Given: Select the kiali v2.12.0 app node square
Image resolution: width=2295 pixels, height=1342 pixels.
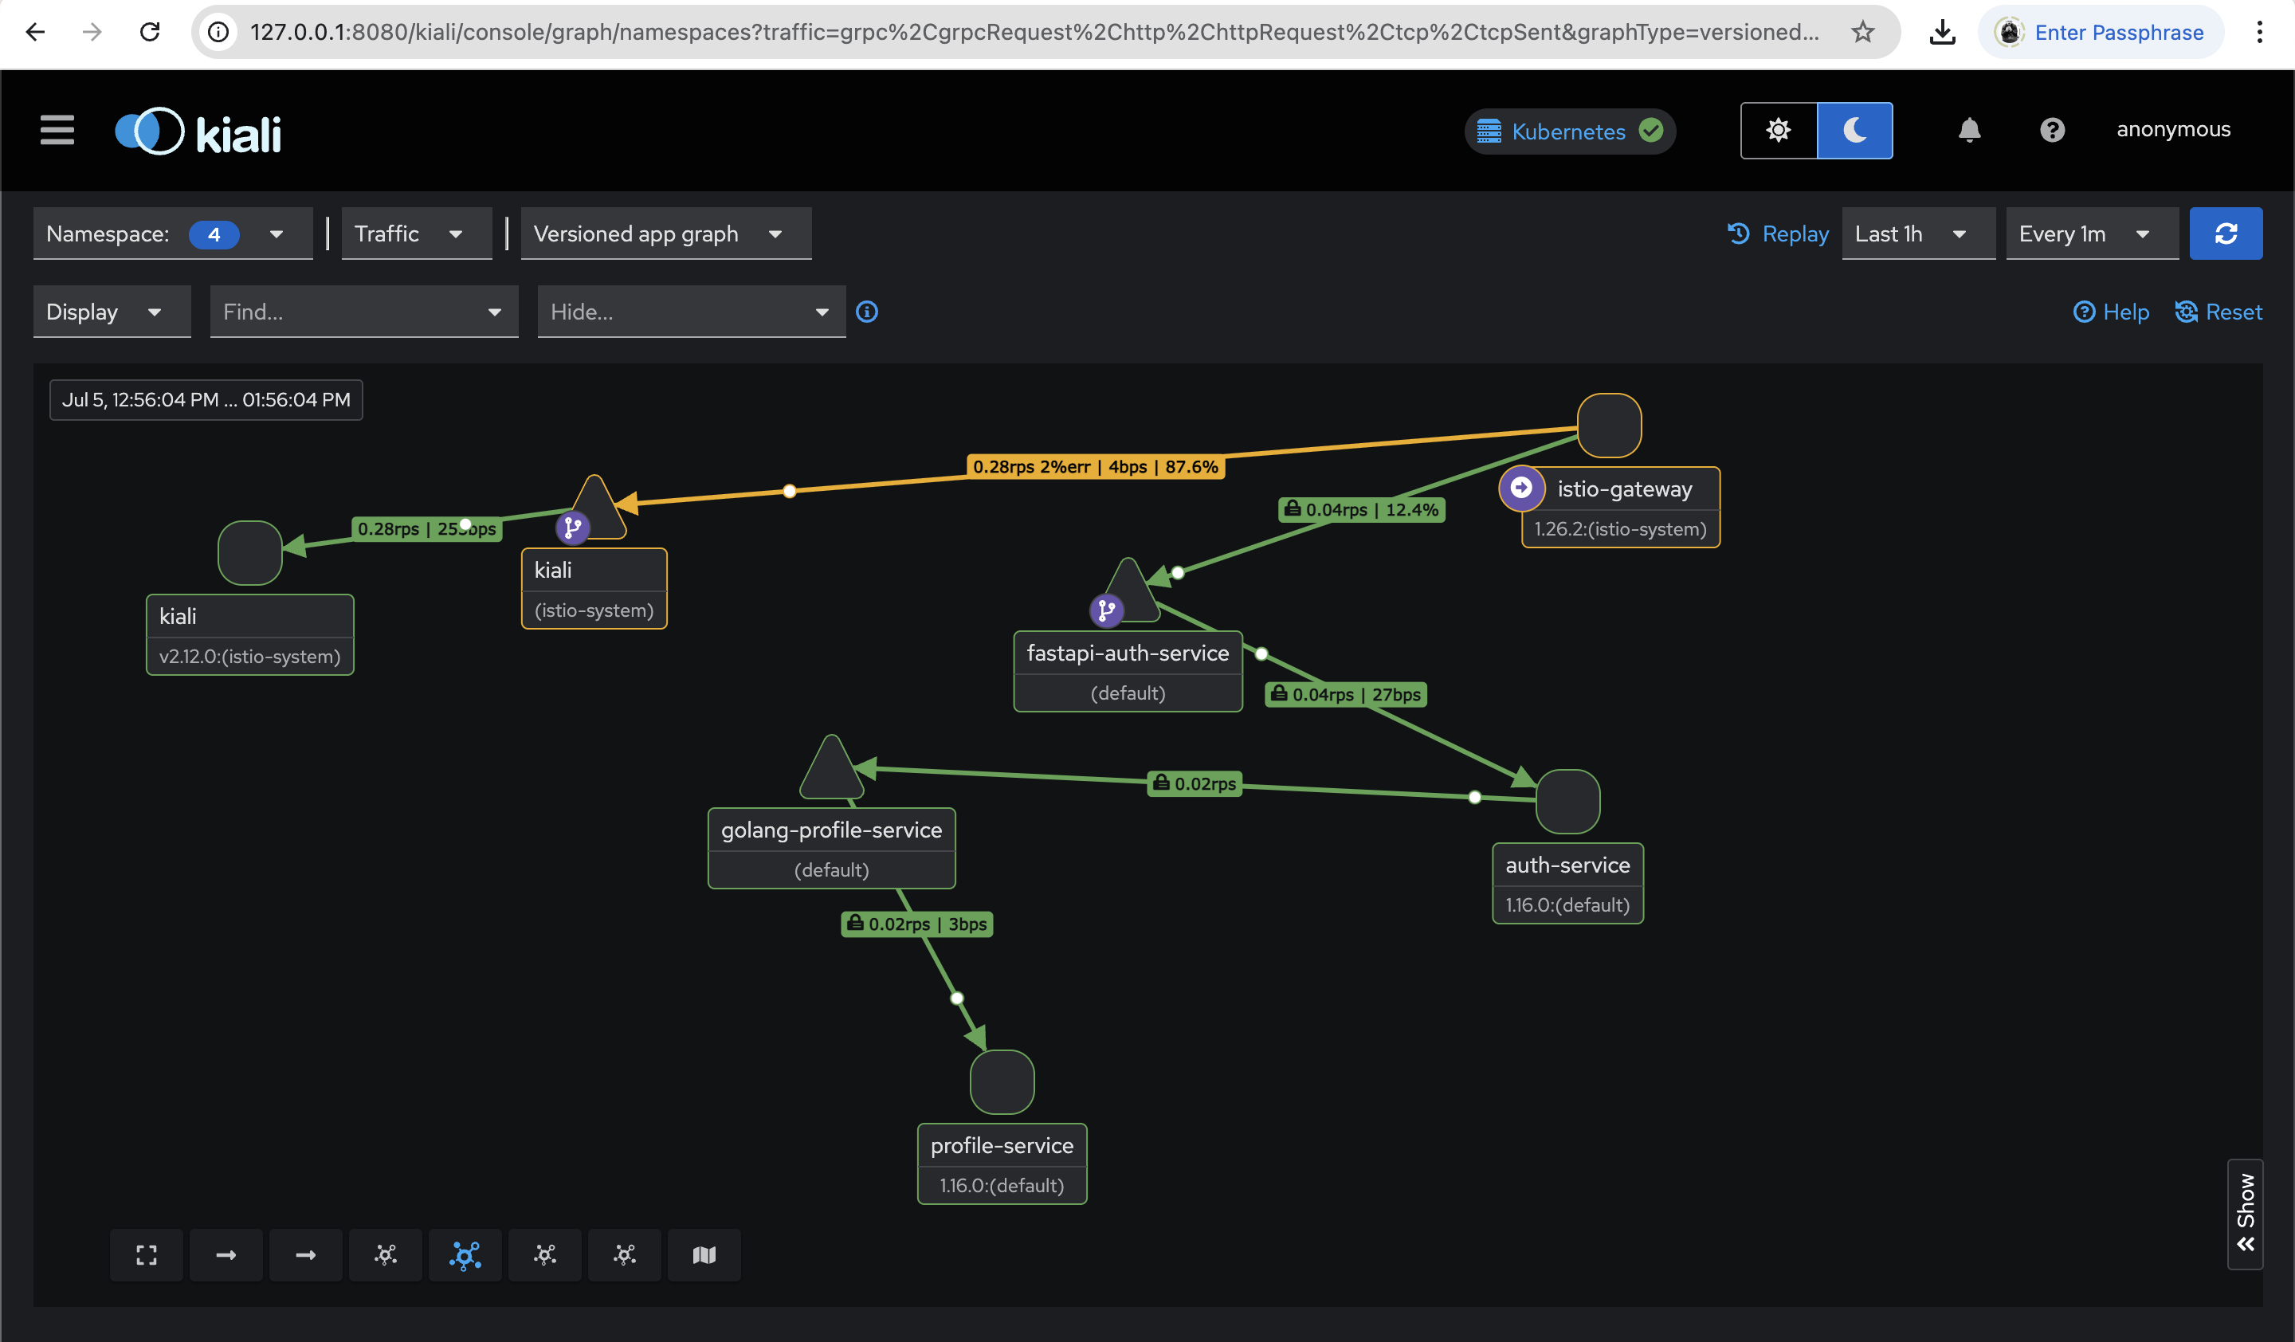Looking at the screenshot, I should (249, 552).
